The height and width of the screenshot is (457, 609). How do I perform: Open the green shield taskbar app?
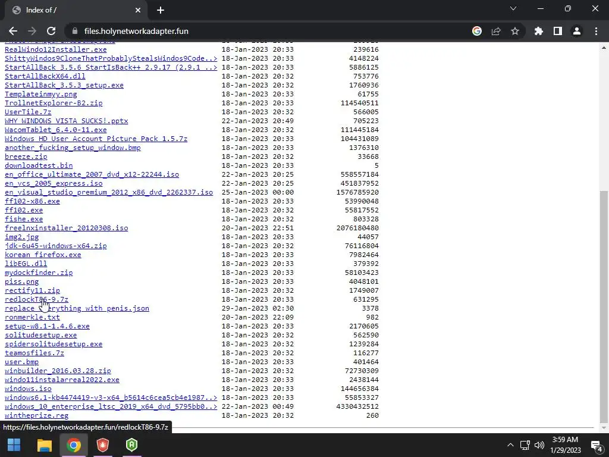pos(131,445)
